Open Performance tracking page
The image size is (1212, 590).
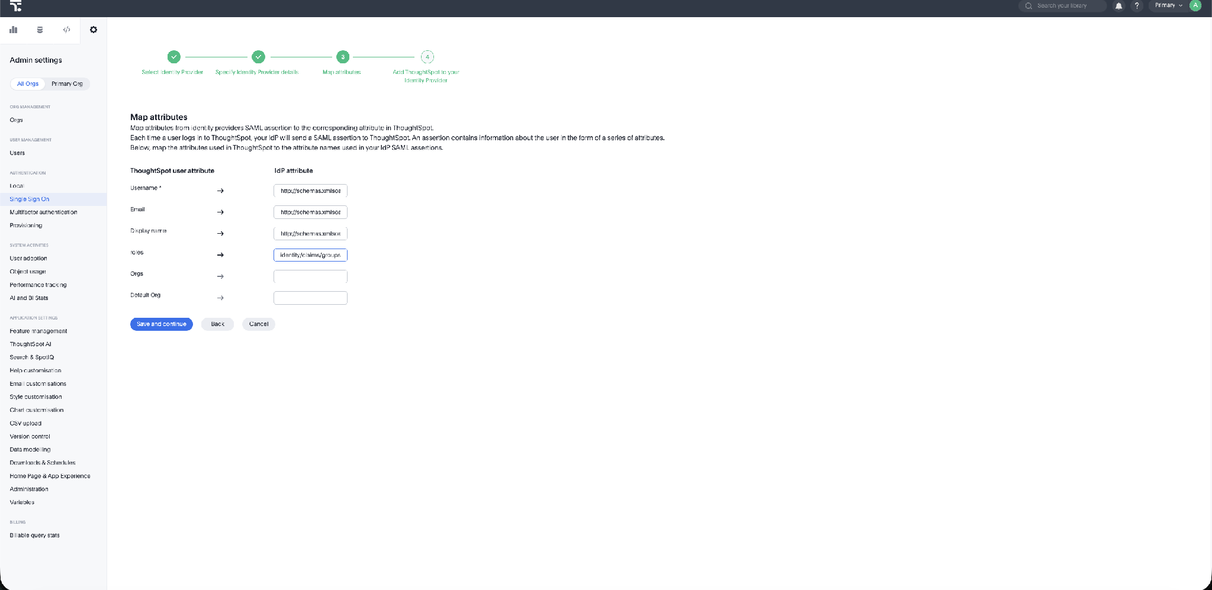tap(38, 285)
